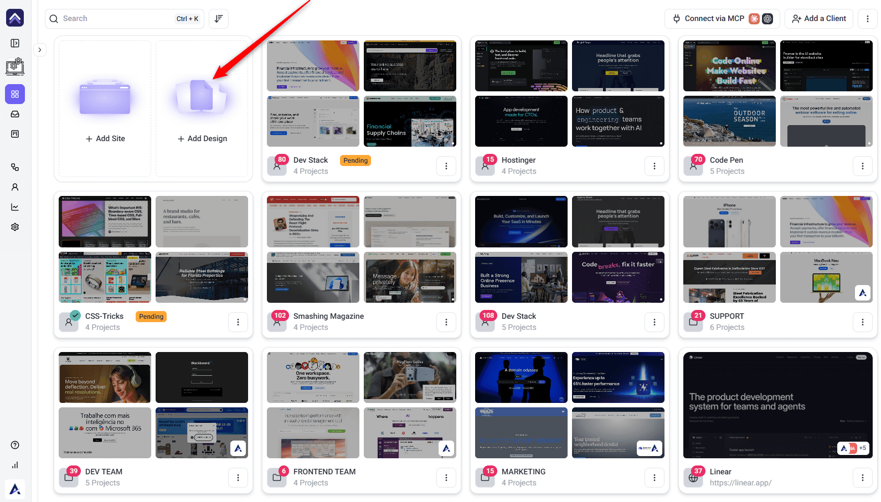This screenshot has width=881, height=502.
Task: Open three-dot menu for pending Dev Stack card
Action: pyautogui.click(x=446, y=166)
